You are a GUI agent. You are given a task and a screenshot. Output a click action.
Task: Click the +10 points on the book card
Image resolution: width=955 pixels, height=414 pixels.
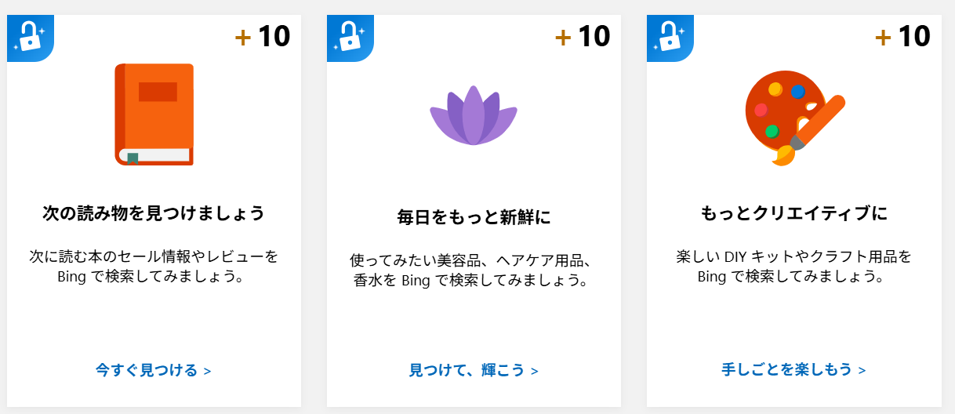(263, 36)
